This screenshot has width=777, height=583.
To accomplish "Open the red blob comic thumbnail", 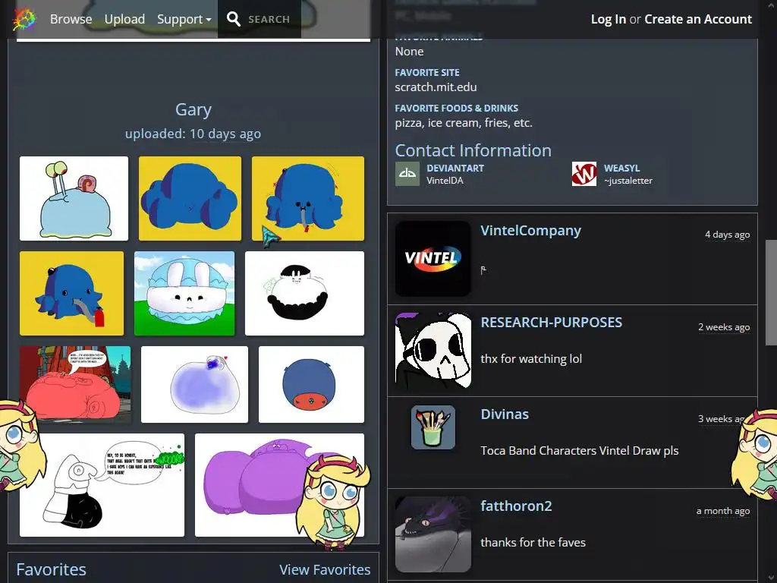I will [x=75, y=384].
